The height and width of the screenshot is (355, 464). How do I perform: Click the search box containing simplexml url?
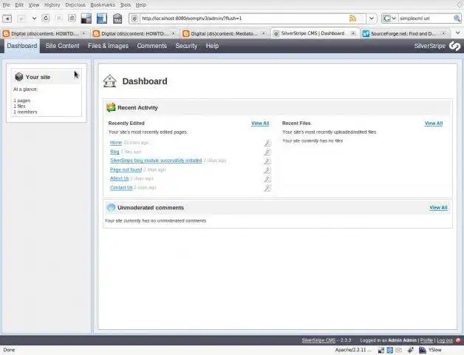pyautogui.click(x=426, y=18)
